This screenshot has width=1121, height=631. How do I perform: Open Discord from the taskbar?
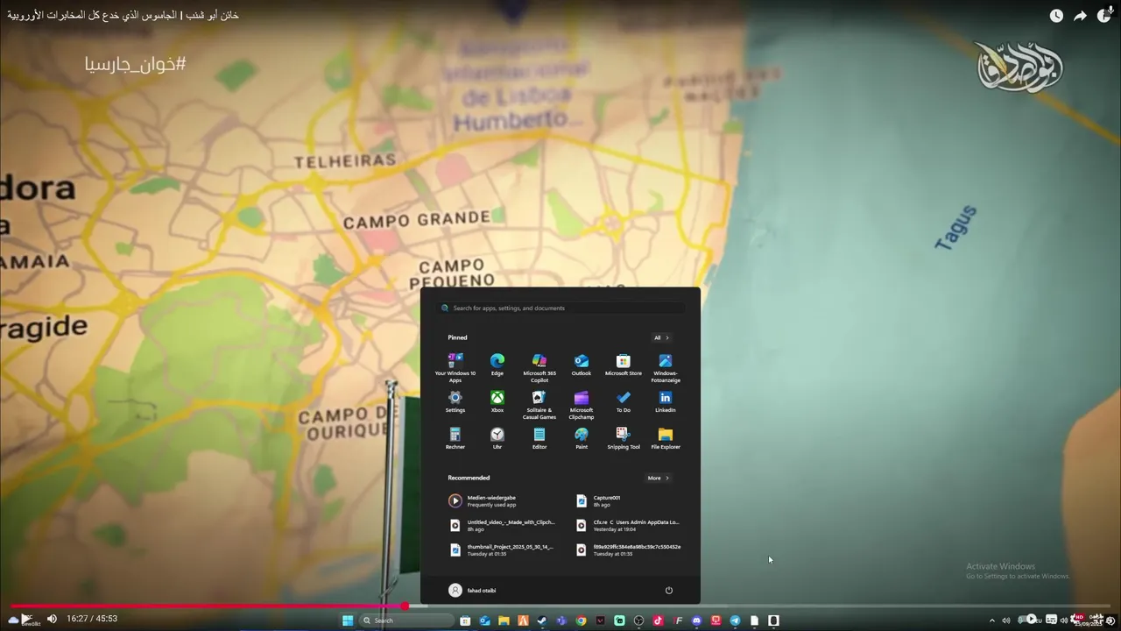tap(696, 620)
